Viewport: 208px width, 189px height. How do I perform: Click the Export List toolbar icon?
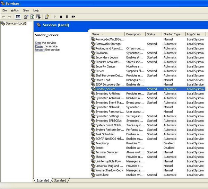click(38, 17)
